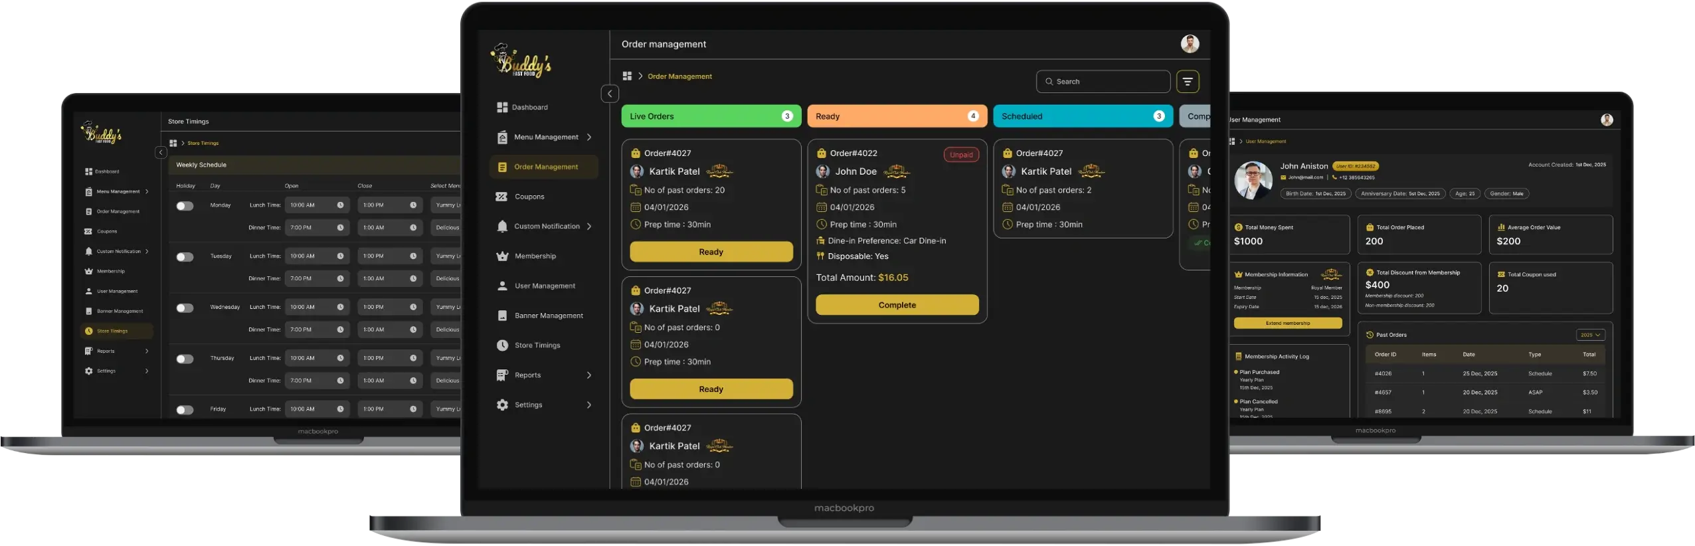Click Menu Management clipboard icon, center window
This screenshot has width=1695, height=546.
502,137
